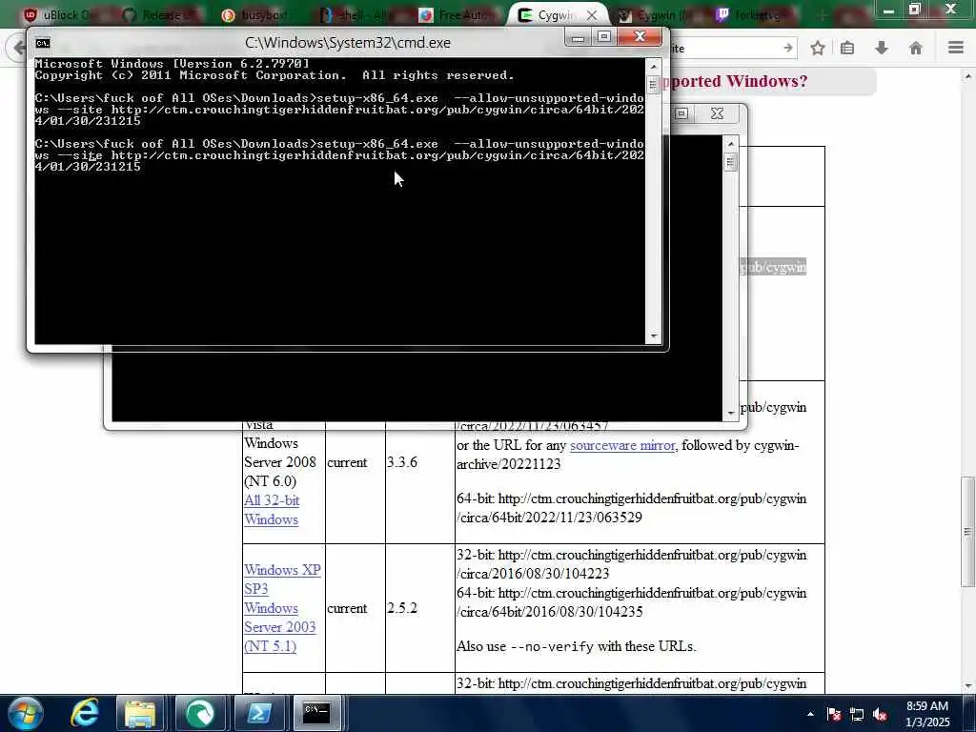Click scroll up arrow in background console
This screenshot has height=732, width=976.
click(731, 144)
